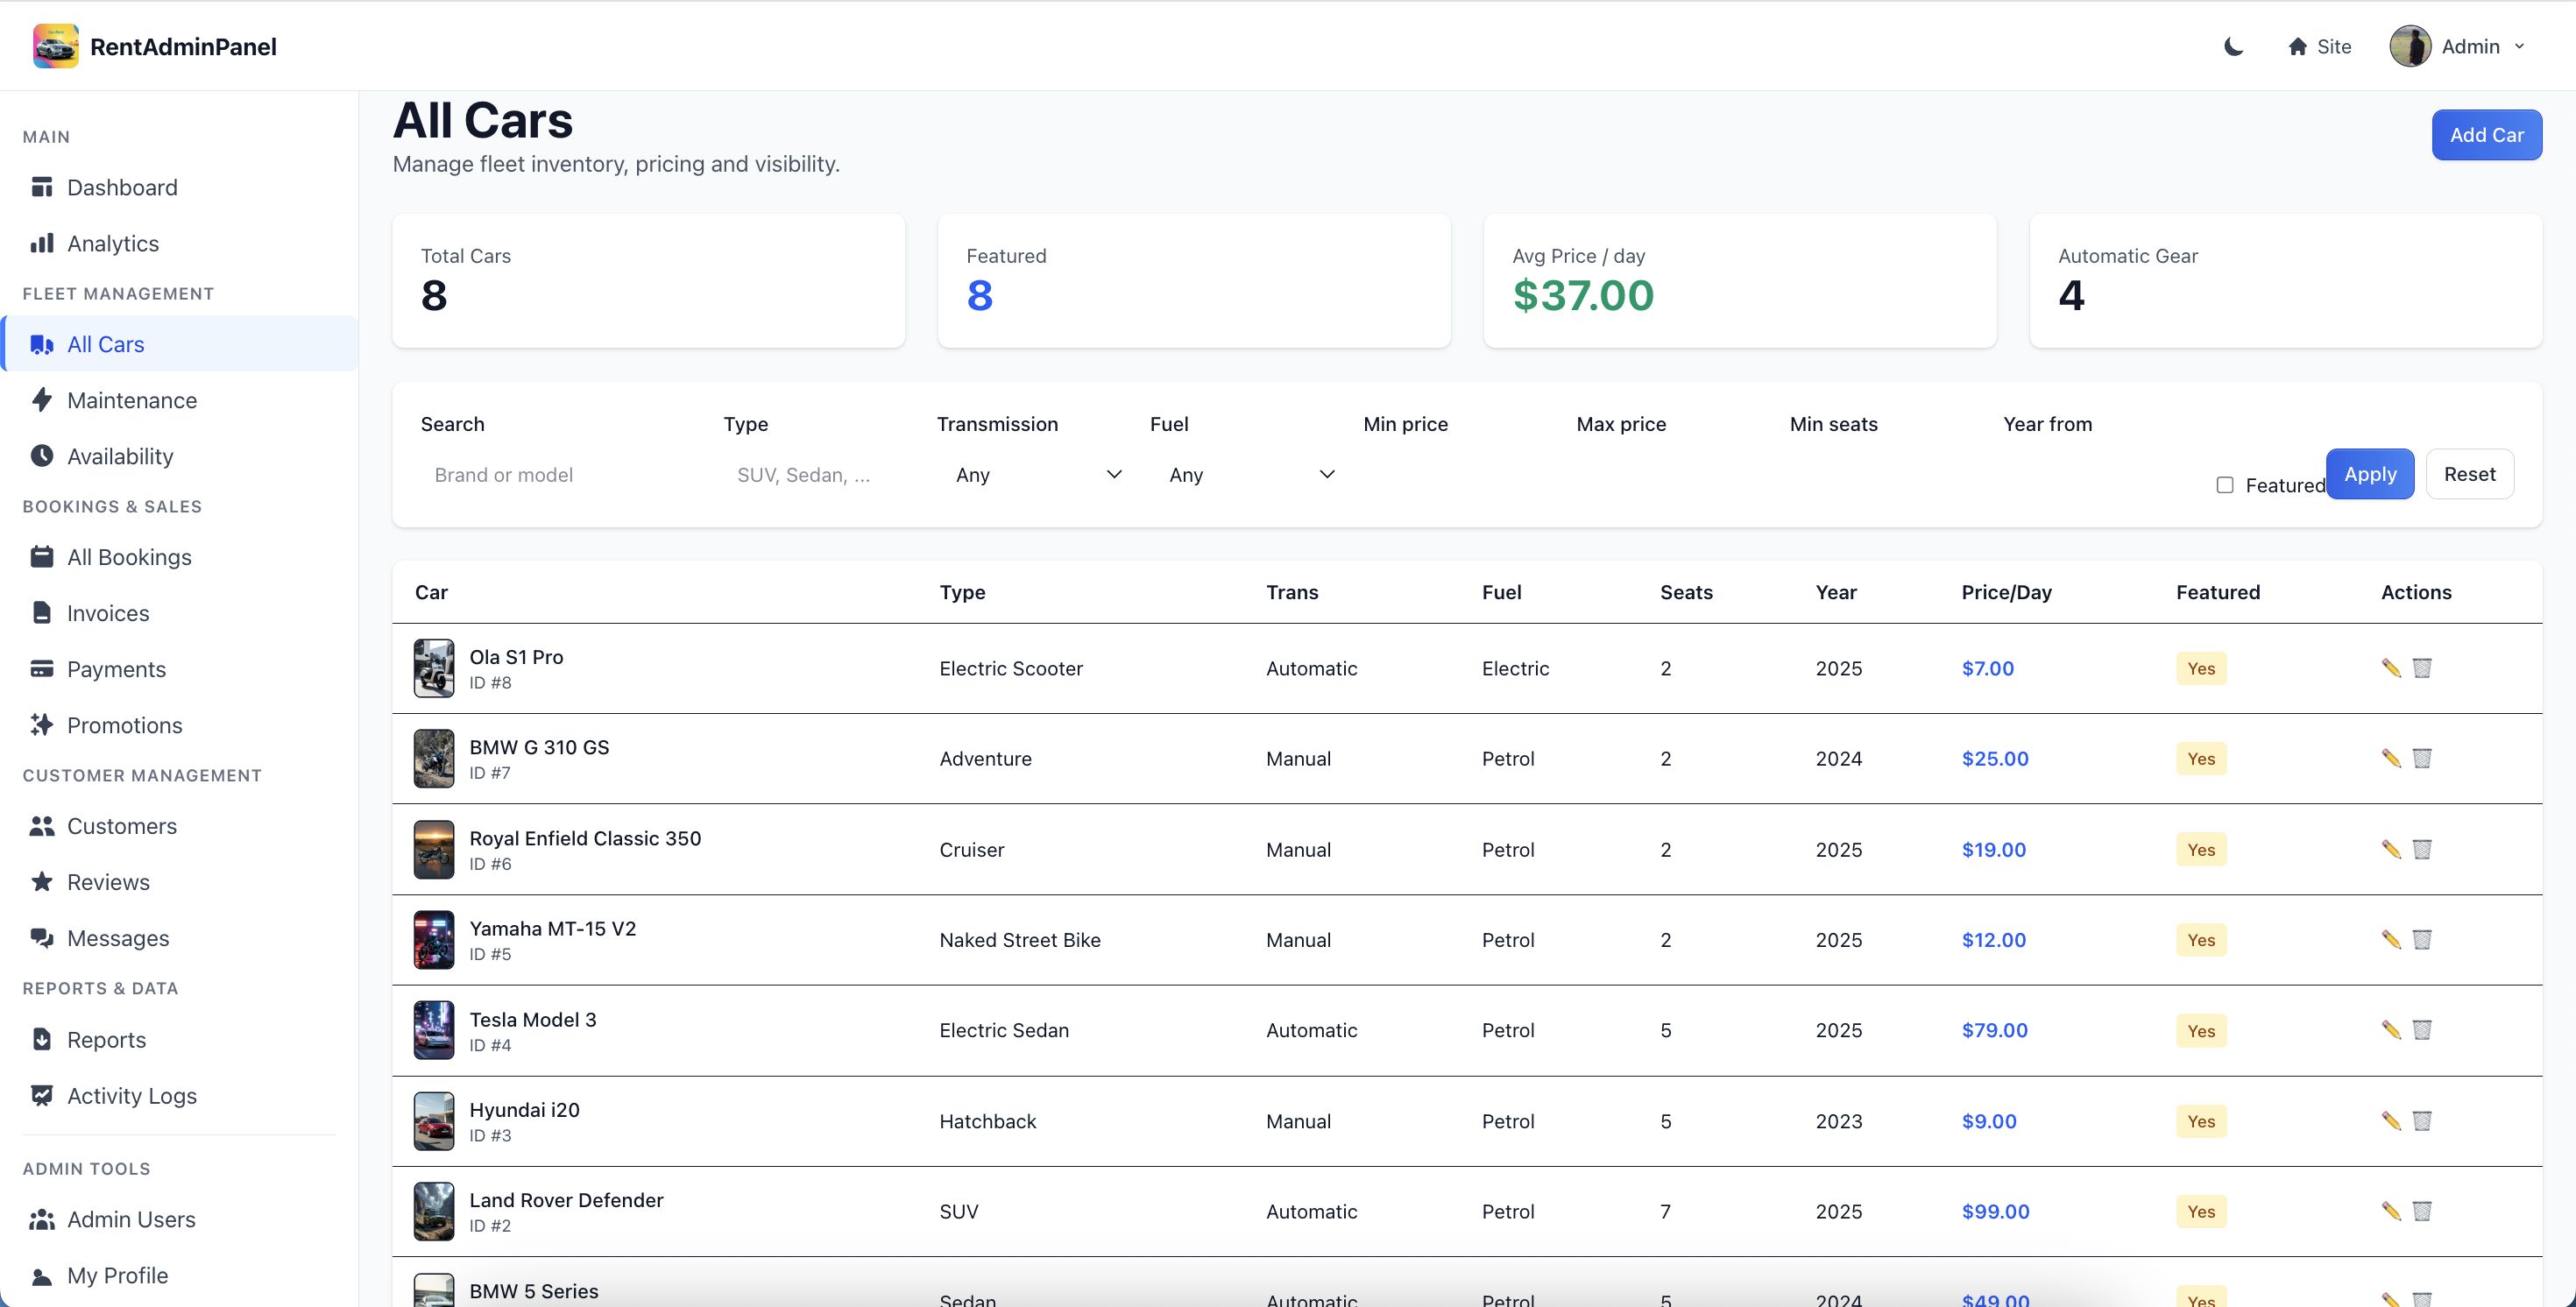The width and height of the screenshot is (2576, 1307).
Task: Click the Maintenance lightning bolt icon
Action: tap(42, 400)
